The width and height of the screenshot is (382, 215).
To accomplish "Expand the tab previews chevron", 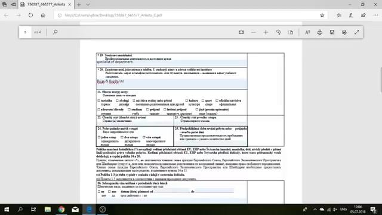I will point(88,4).
